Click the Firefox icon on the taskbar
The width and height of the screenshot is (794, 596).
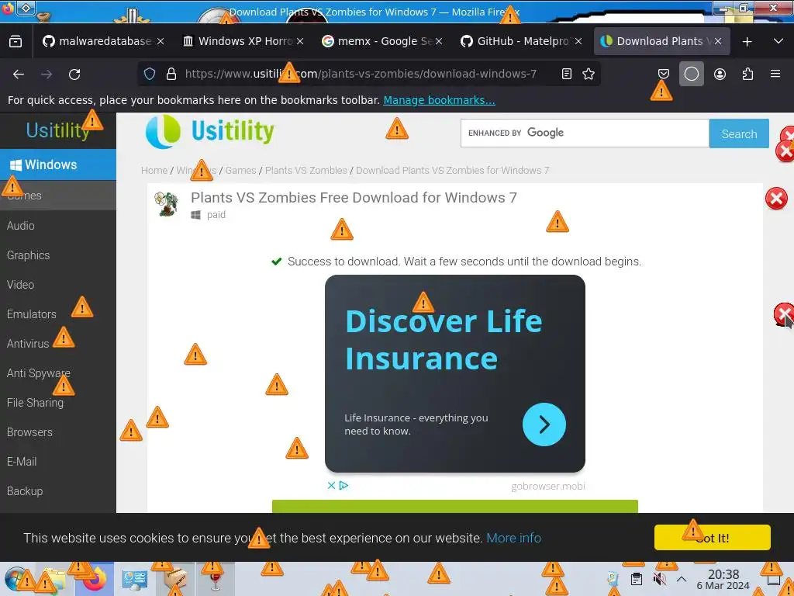[95, 579]
